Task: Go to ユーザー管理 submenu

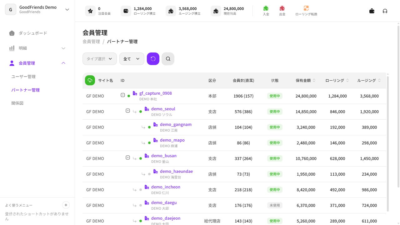Action: point(23,77)
